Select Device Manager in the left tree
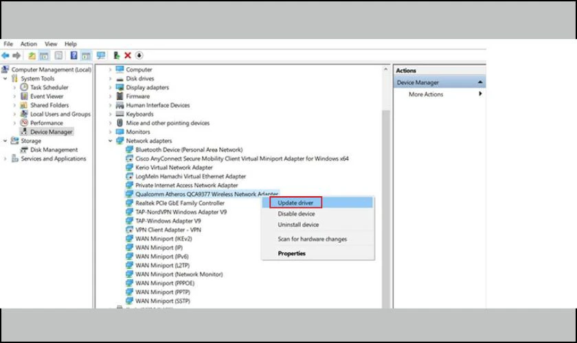The image size is (577, 343). (51, 132)
